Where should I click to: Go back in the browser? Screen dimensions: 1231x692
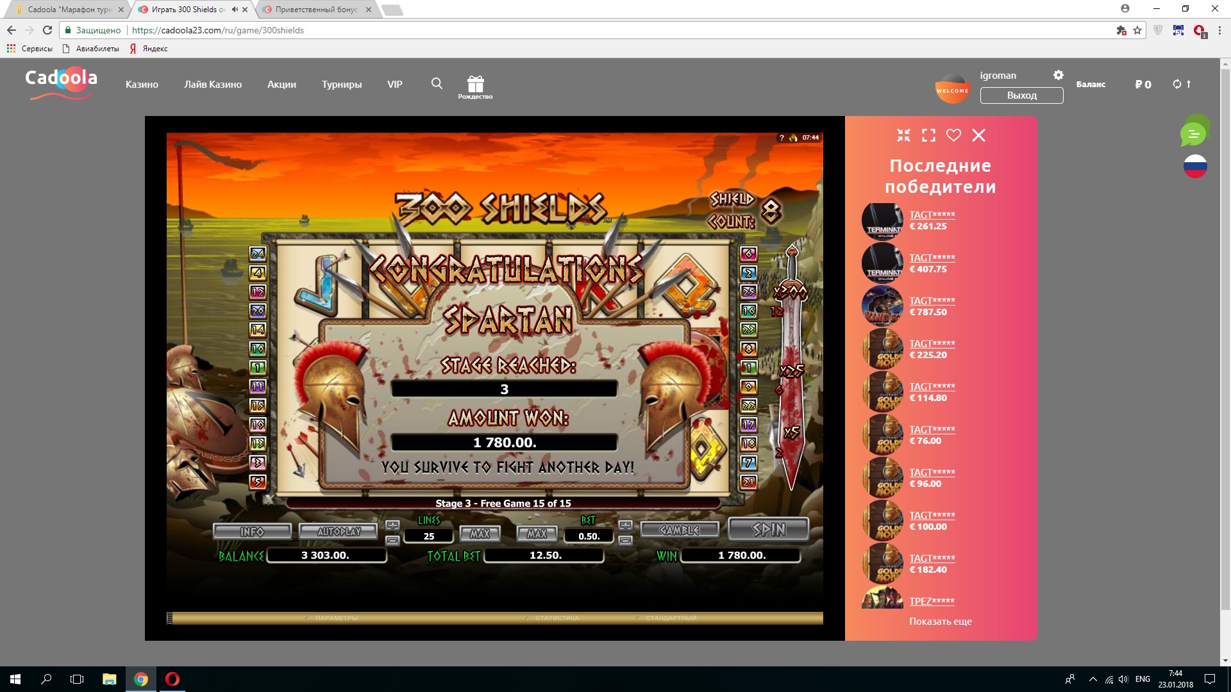[12, 30]
